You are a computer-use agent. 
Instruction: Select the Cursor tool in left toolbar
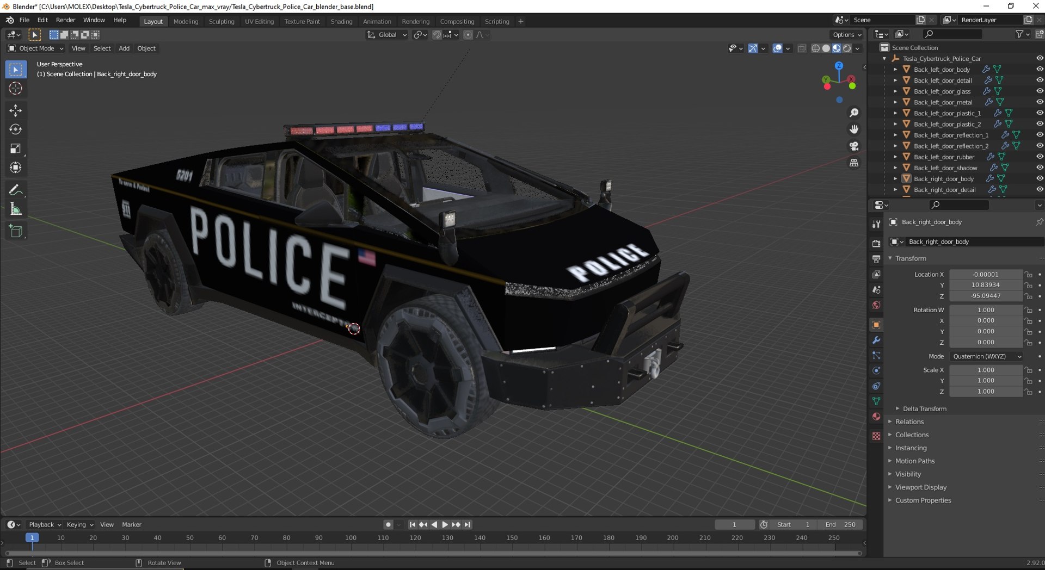click(x=15, y=88)
